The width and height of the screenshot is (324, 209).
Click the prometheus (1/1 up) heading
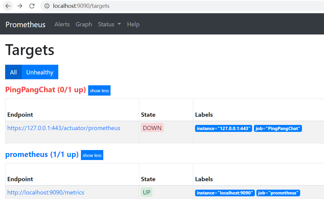42,155
